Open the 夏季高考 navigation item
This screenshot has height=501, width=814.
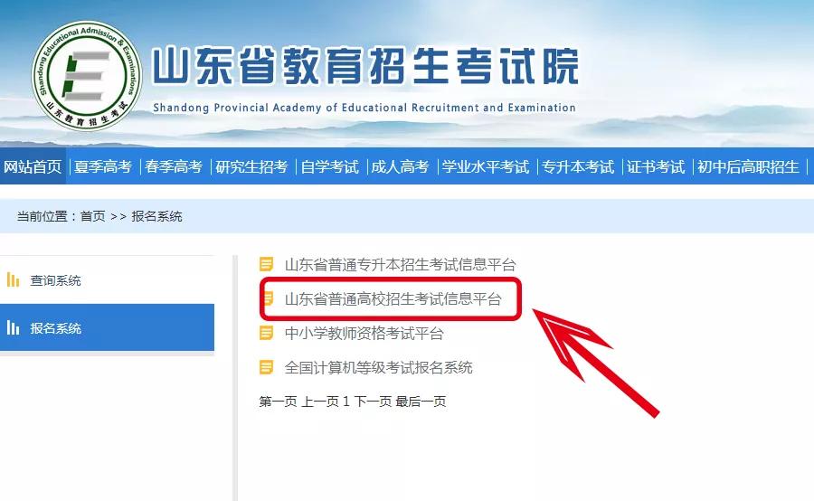pyautogui.click(x=103, y=166)
